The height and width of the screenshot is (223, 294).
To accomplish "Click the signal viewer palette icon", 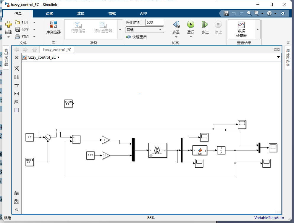I will (x=17, y=85).
